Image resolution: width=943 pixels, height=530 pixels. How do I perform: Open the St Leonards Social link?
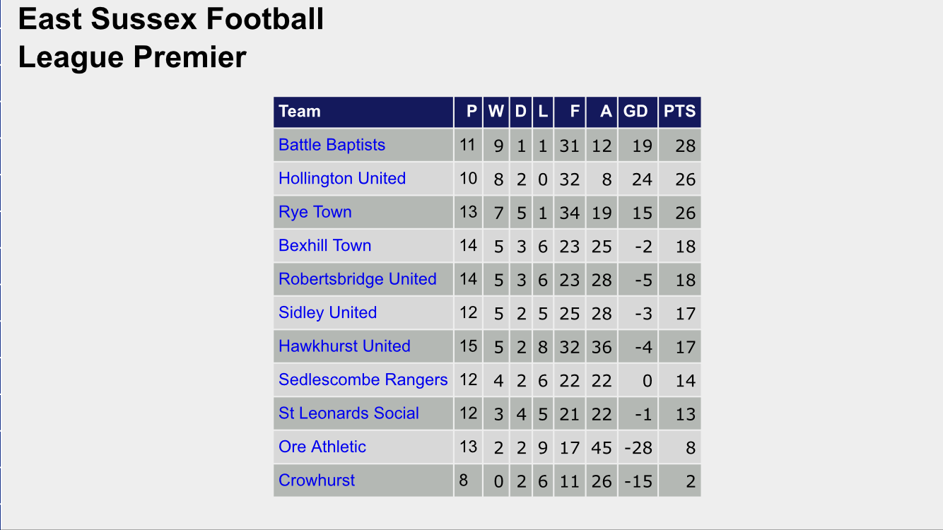tap(348, 413)
